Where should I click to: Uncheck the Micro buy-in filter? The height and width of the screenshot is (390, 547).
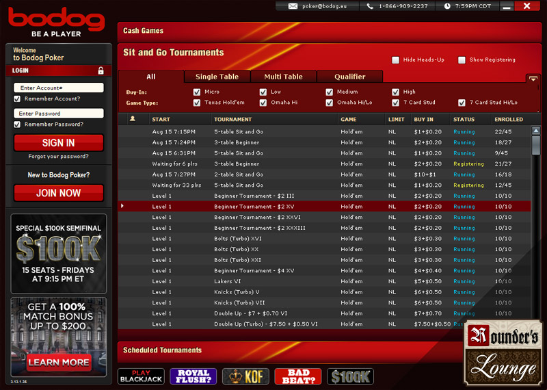[197, 92]
